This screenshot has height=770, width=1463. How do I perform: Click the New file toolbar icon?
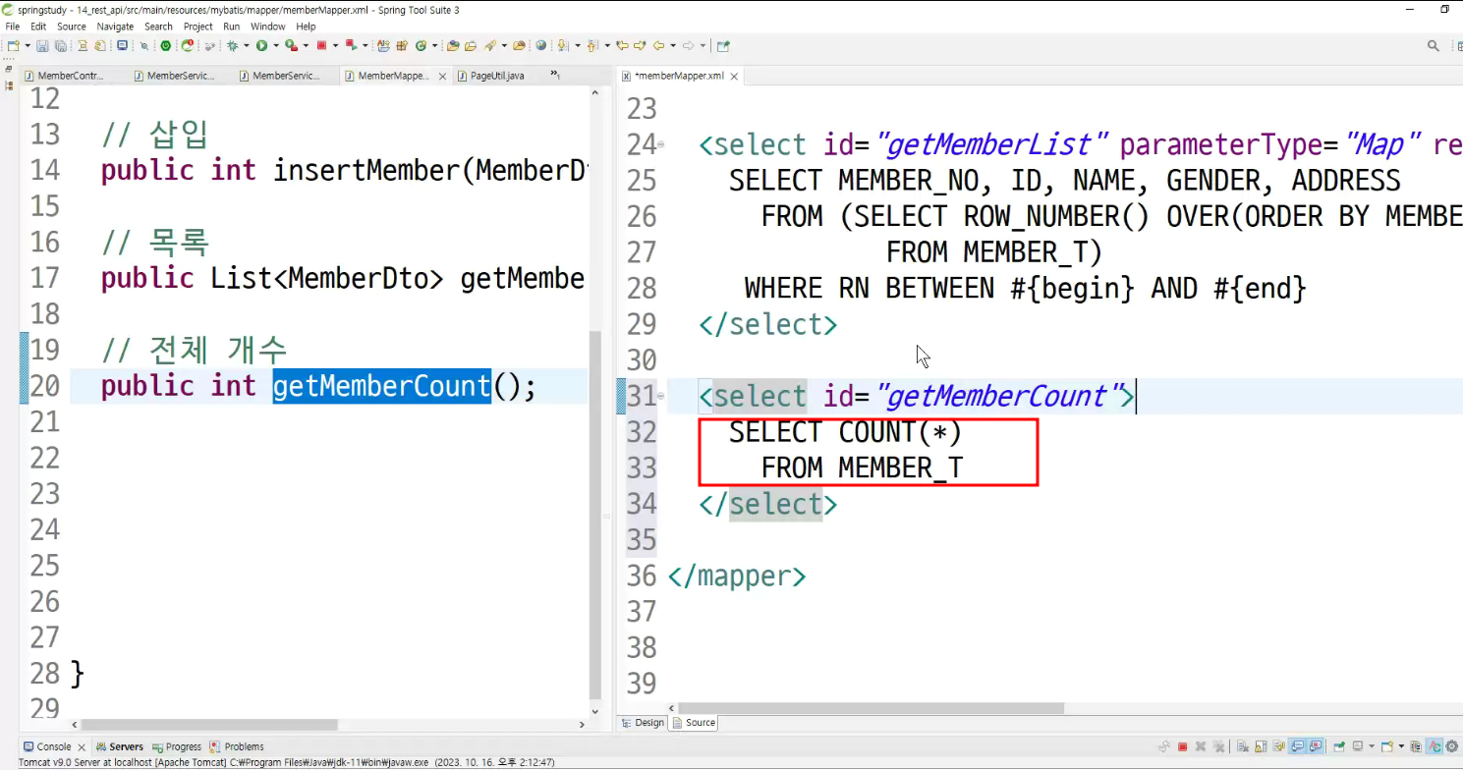(13, 45)
